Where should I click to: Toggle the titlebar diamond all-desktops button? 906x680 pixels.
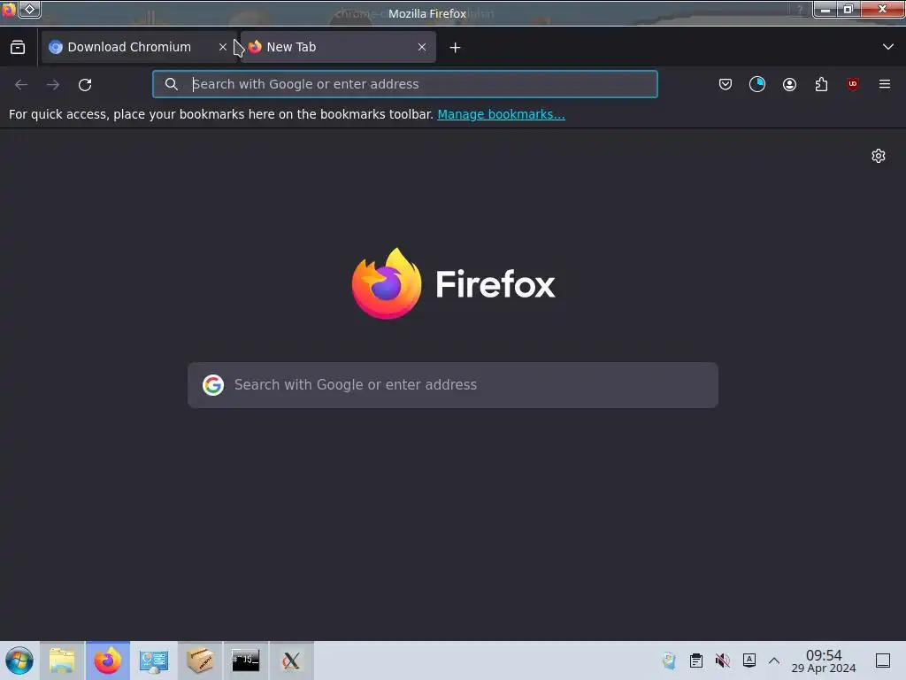click(29, 9)
